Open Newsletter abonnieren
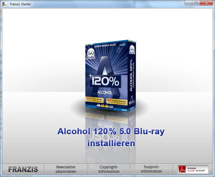Screen dimensions: 215x177 point(66,169)
